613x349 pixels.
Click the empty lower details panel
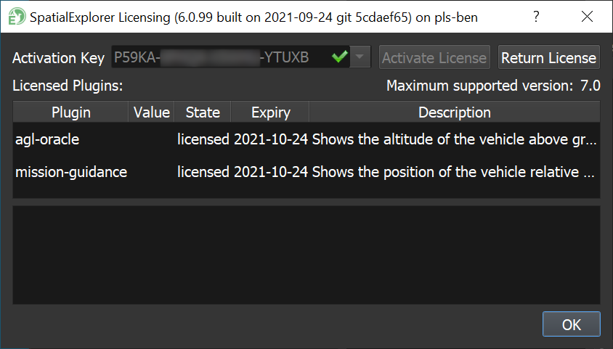(306, 254)
